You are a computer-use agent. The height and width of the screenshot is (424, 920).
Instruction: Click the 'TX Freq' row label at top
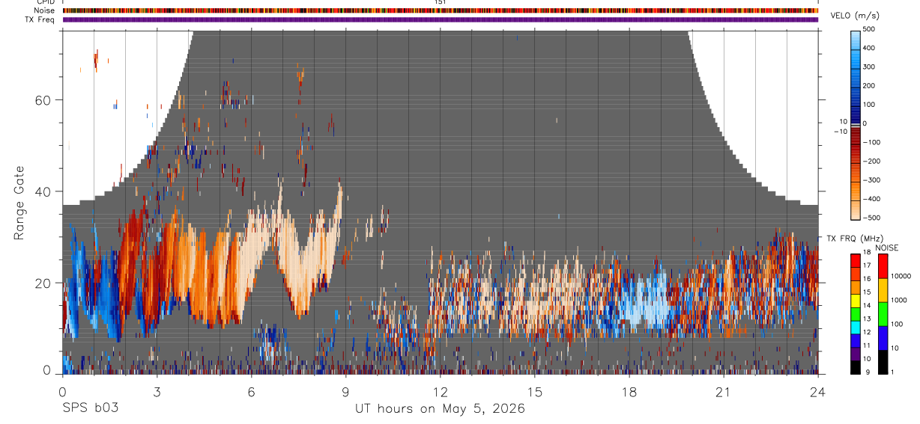pyautogui.click(x=40, y=19)
